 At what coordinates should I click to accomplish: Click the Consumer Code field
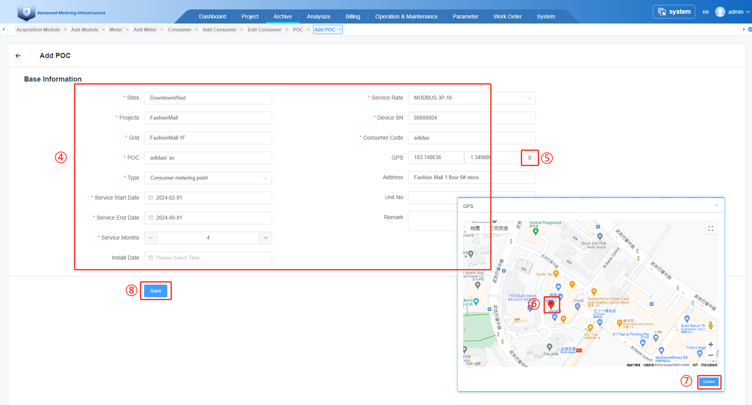(x=472, y=138)
